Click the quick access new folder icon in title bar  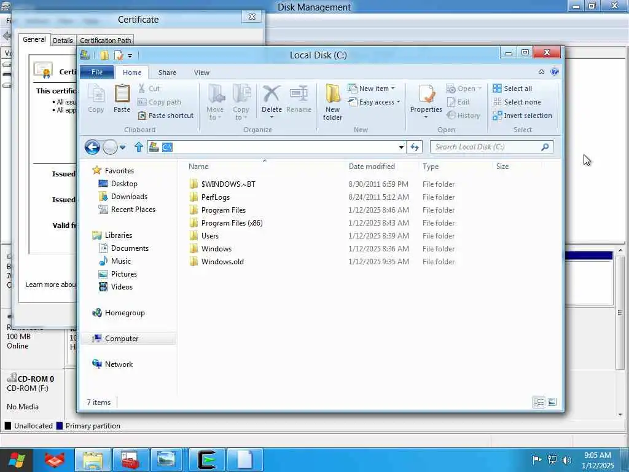pos(104,55)
